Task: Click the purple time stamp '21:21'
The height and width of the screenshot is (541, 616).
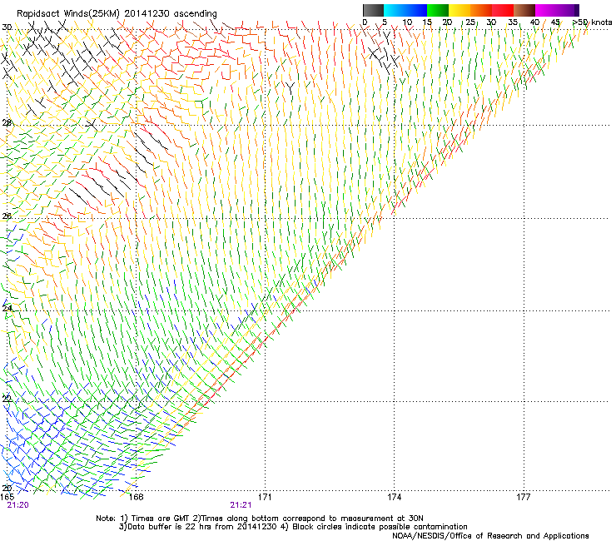Action: click(241, 505)
